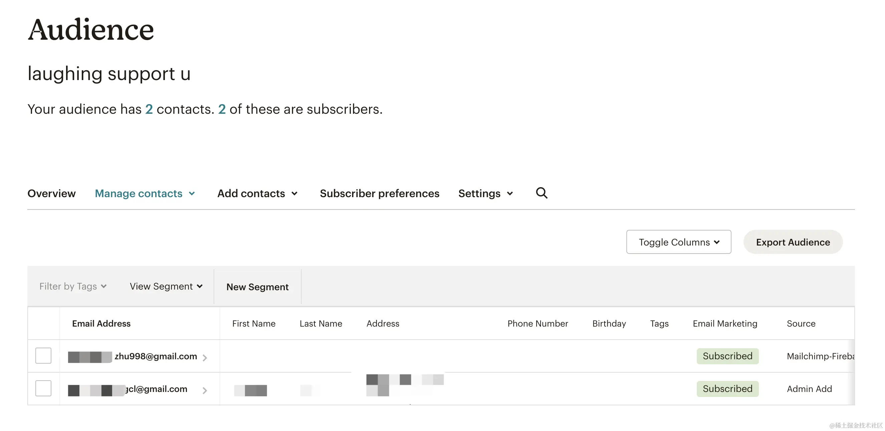Go to Subscriber preferences tab
The width and height of the screenshot is (885, 431).
click(x=379, y=193)
